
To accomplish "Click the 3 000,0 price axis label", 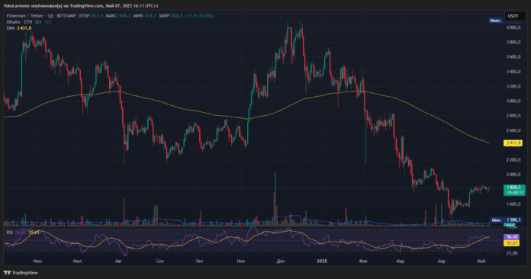I will point(513,101).
